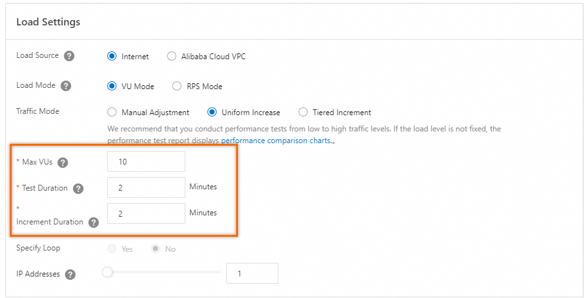Click the Test Duration minutes field
This screenshot has width=584, height=298.
(x=146, y=187)
